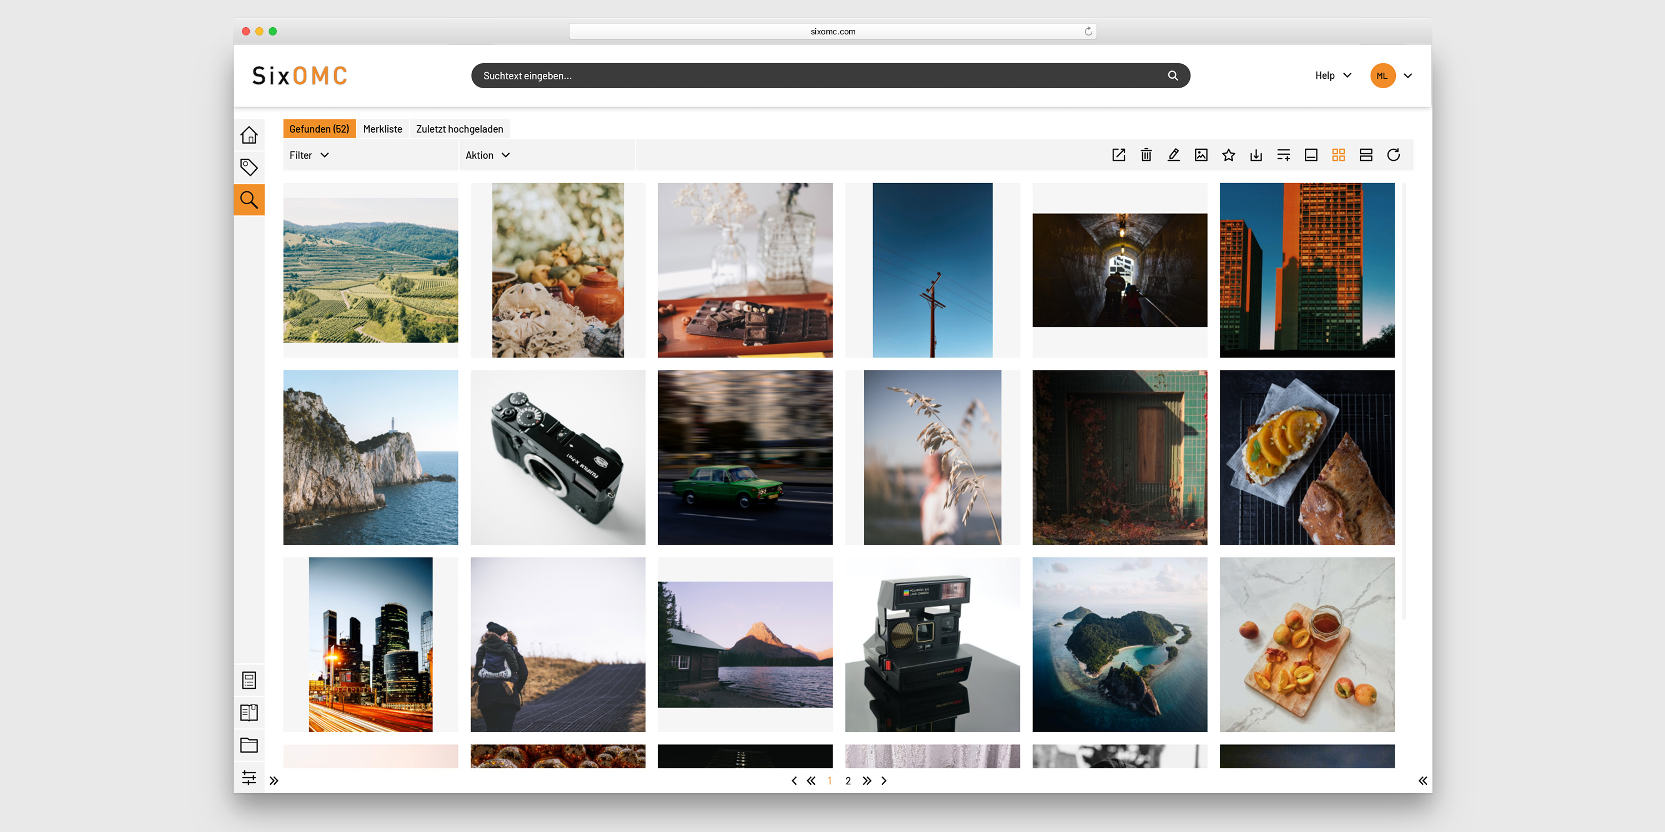This screenshot has height=832, width=1665.
Task: Click the refresh results icon
Action: (1394, 155)
